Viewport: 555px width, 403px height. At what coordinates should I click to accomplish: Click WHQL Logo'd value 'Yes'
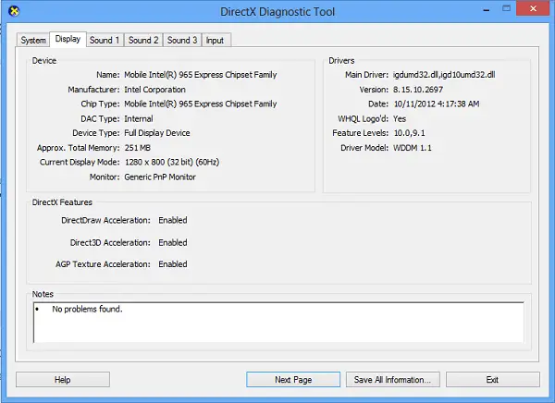(x=400, y=118)
